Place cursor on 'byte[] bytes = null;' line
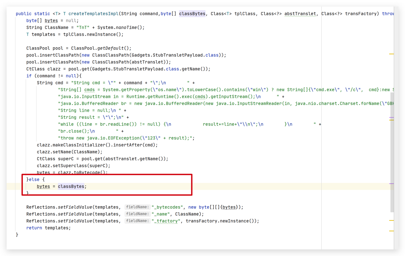 click(x=52, y=21)
